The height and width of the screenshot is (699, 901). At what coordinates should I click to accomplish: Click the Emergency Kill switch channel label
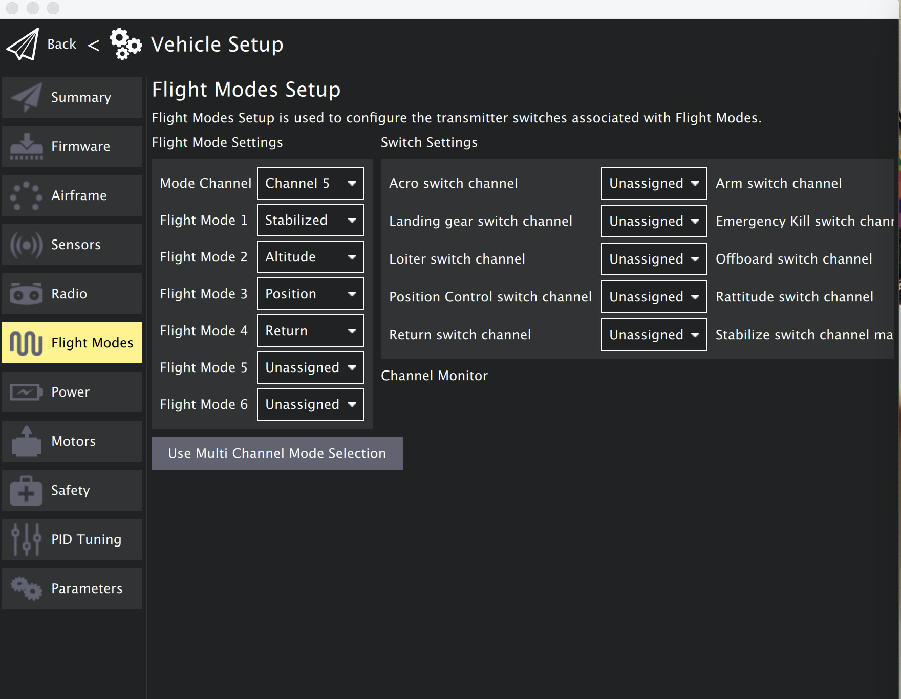pyautogui.click(x=805, y=221)
